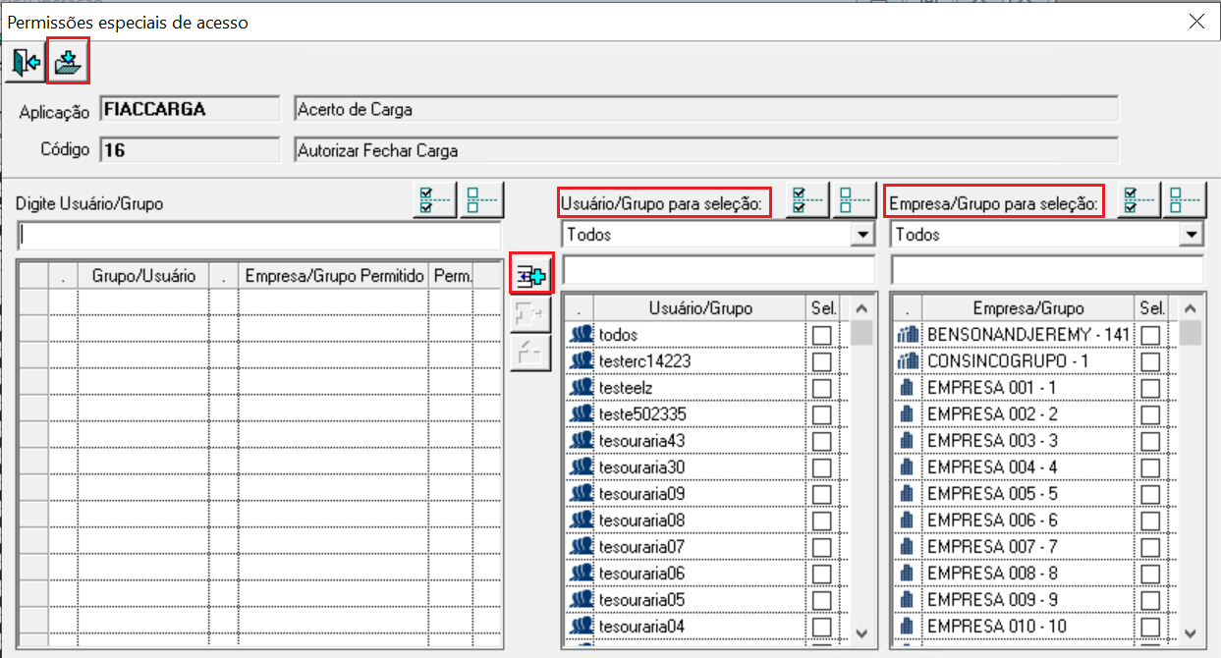Click company group icon of CONSINCOGRUPO row
Image resolution: width=1221 pixels, height=658 pixels.
tap(909, 361)
